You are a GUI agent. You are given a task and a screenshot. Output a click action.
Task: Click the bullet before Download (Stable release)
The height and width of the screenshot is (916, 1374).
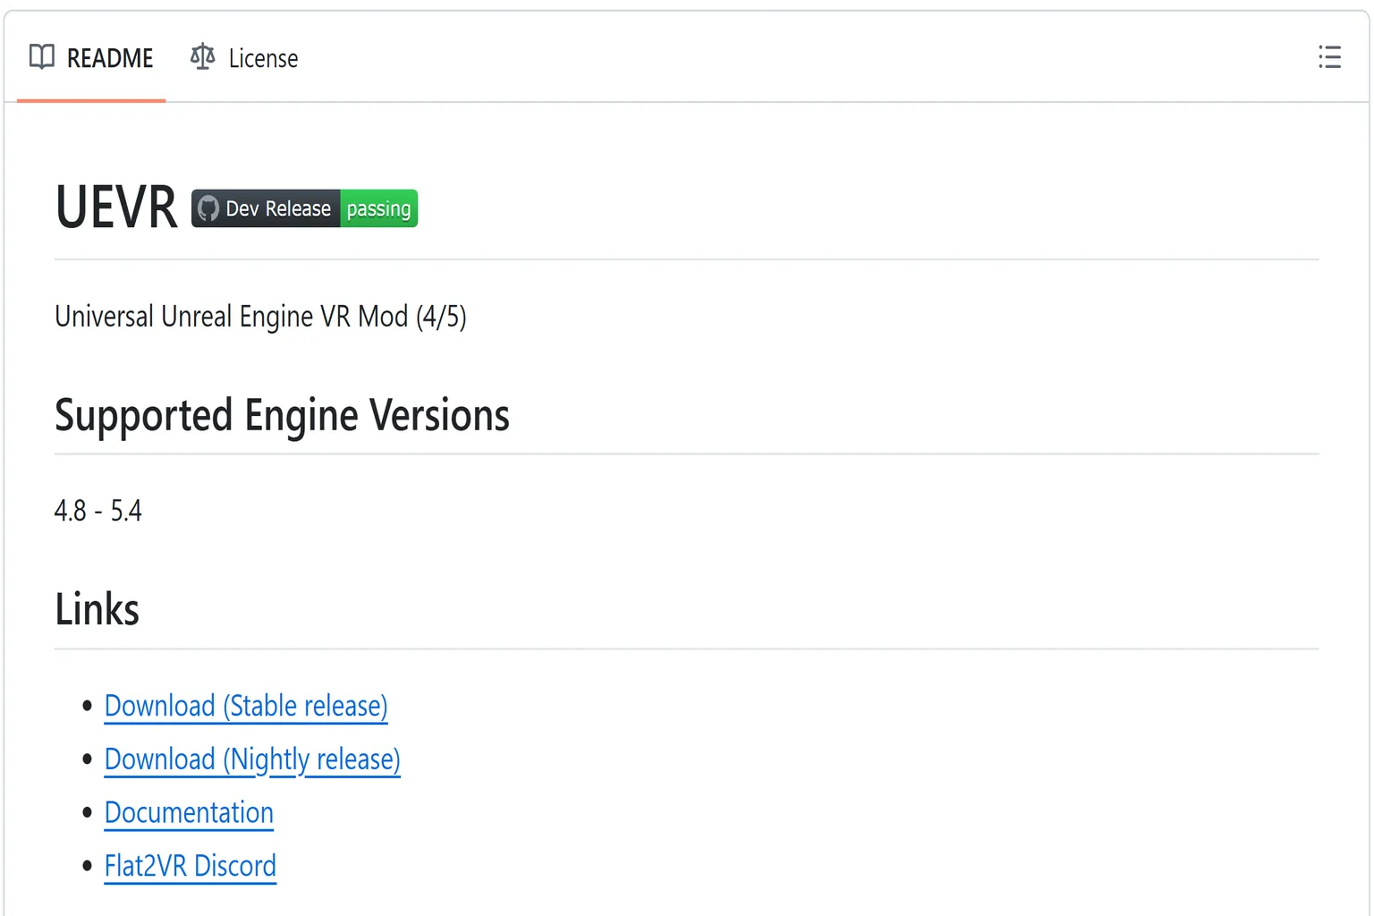[87, 706]
